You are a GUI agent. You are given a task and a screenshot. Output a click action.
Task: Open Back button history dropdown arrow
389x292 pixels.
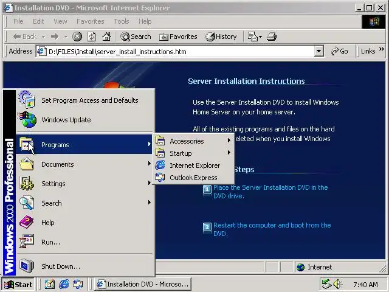tap(43, 36)
